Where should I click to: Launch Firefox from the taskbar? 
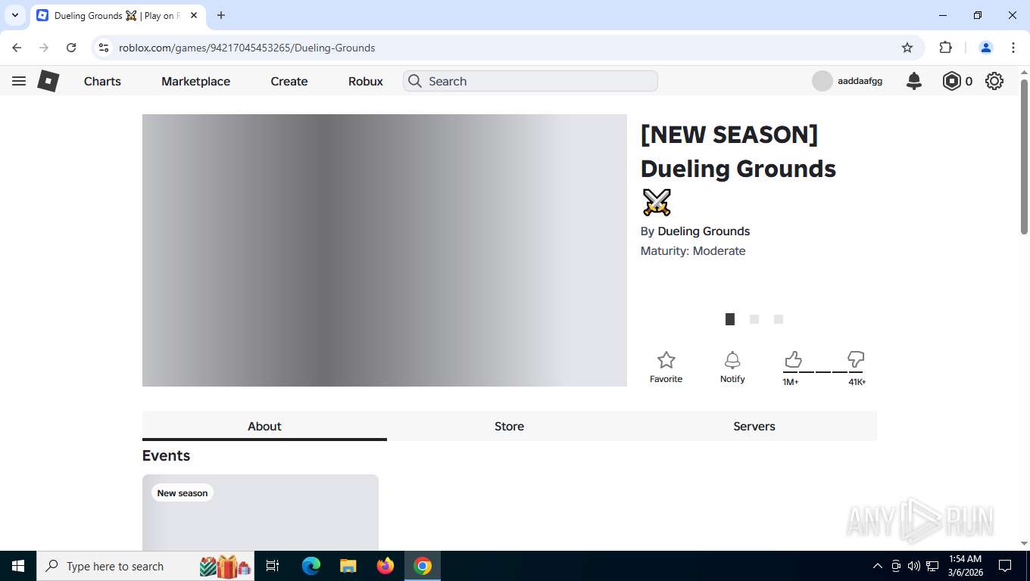385,566
